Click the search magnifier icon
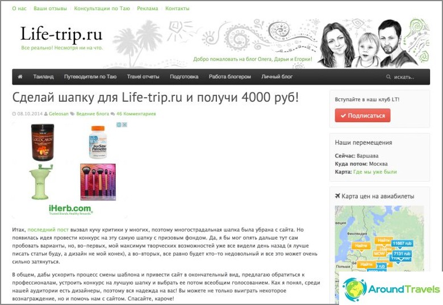This screenshot has height=305, width=443. (x=388, y=77)
